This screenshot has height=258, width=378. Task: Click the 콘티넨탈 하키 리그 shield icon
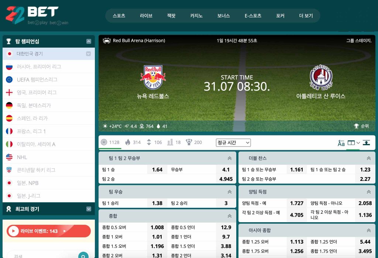(x=9, y=170)
